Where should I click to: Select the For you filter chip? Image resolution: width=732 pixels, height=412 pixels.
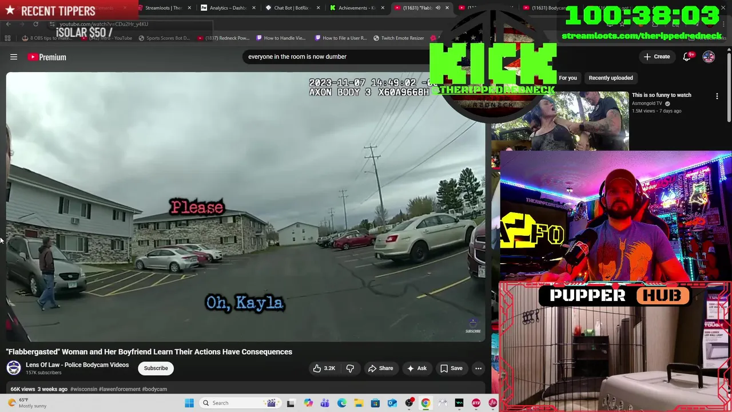click(568, 78)
